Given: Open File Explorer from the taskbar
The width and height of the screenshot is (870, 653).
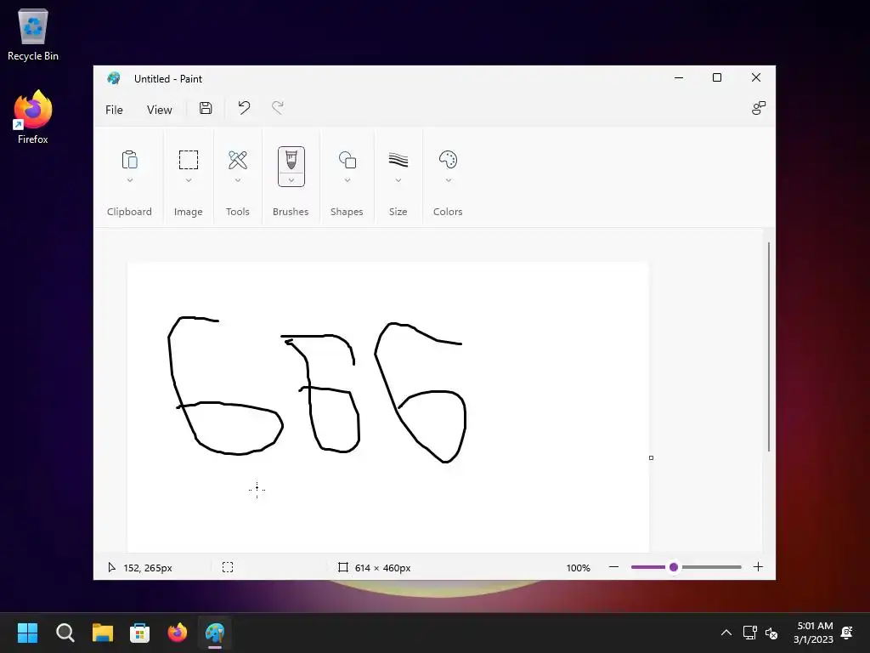Looking at the screenshot, I should (103, 633).
